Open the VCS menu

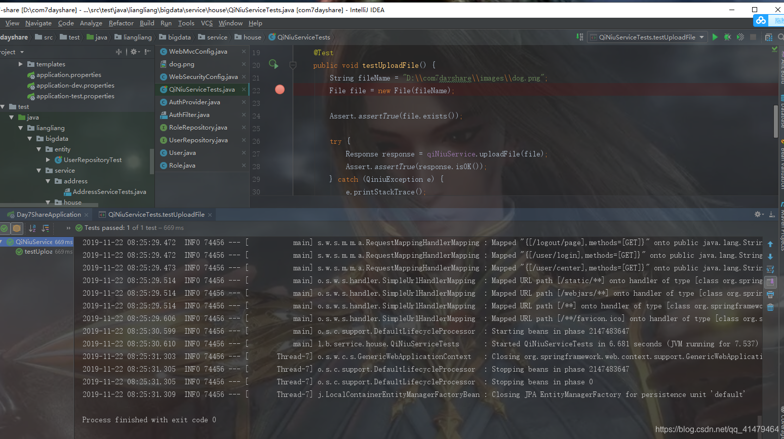pos(206,23)
